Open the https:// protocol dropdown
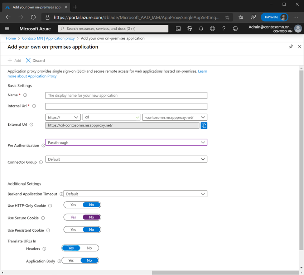Screen dimensions: 304x275 pyautogui.click(x=63, y=117)
